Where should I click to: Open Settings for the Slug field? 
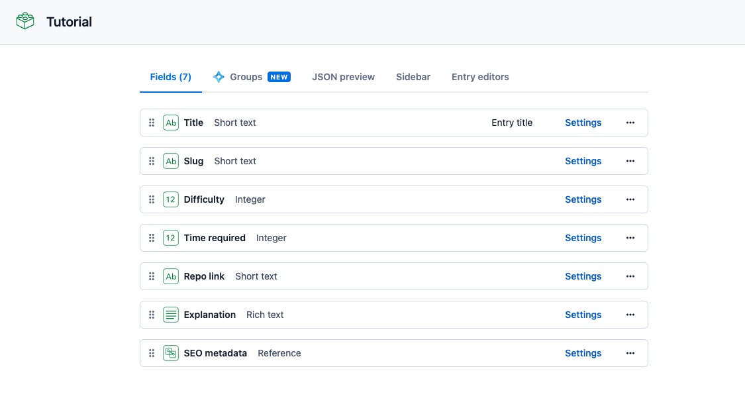(x=583, y=161)
